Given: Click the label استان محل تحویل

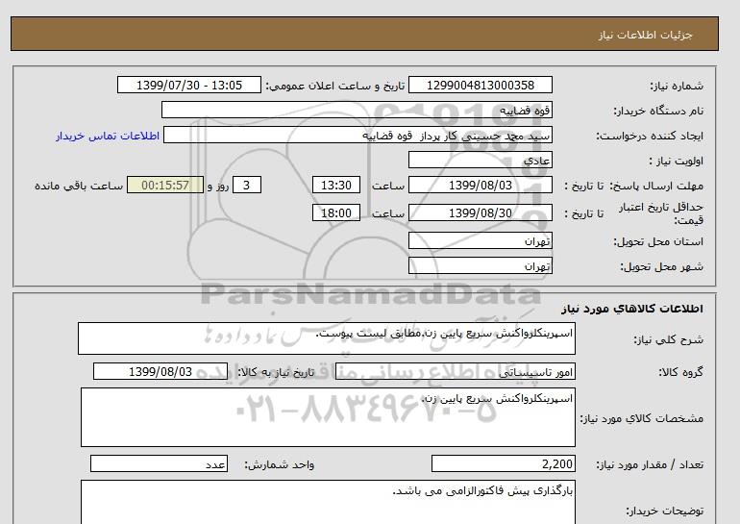Looking at the screenshot, I should tap(658, 241).
